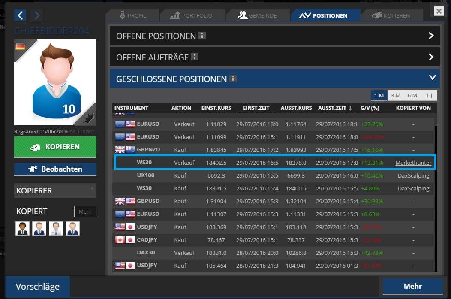Collapse the Geschlossene Positionen section
Screen dimensions: 451x299
(432, 78)
